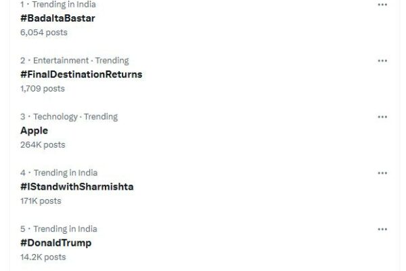The height and width of the screenshot is (271, 406).
Task: Click the '14.2K posts' count
Action: (43, 257)
